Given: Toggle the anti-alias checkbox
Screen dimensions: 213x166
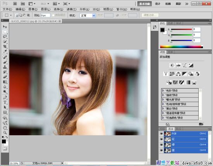Looking at the screenshot, I should (x=53, y=15).
